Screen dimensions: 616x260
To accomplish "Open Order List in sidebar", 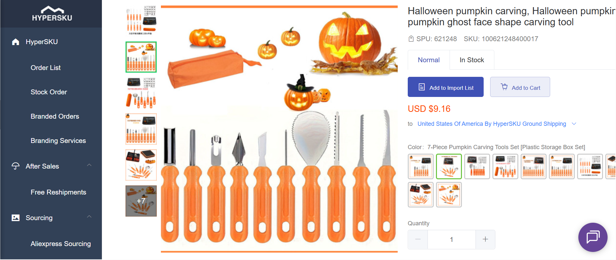I will pyautogui.click(x=46, y=68).
